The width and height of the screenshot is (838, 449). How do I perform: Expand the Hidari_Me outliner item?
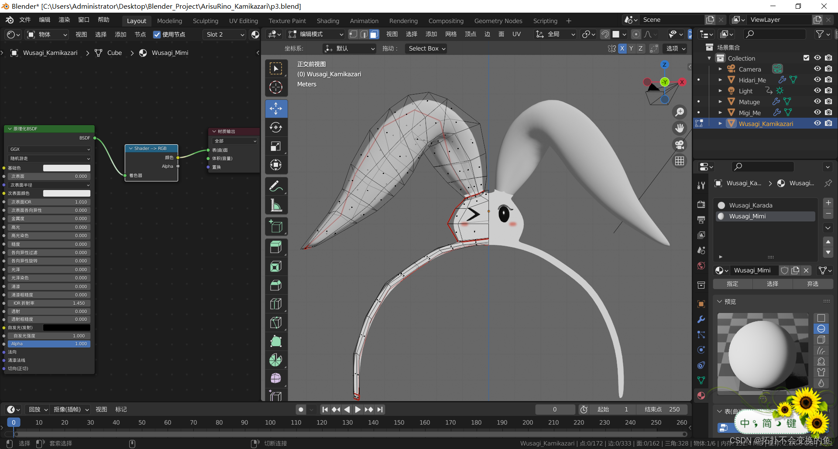[x=720, y=80]
